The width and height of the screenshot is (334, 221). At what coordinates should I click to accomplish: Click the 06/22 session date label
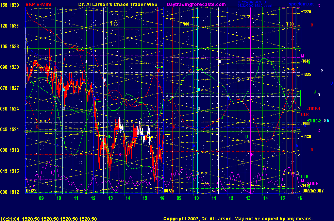(x=31, y=191)
